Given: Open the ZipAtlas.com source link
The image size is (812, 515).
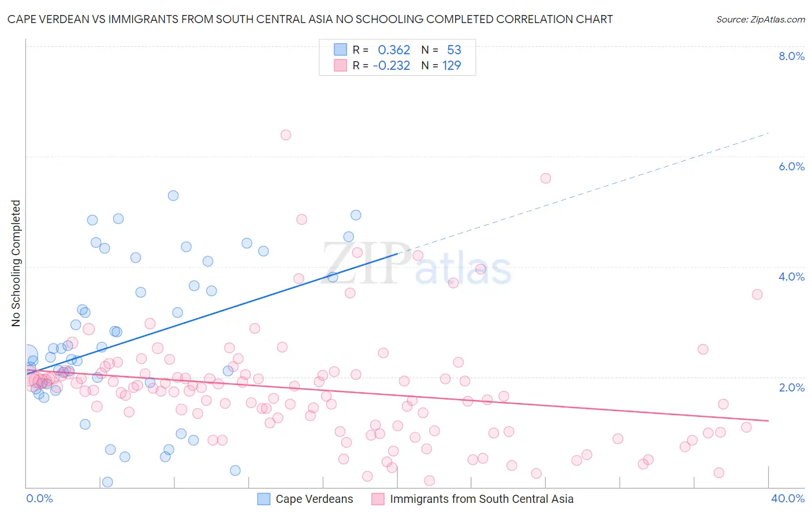Looking at the screenshot, I should tap(761, 19).
